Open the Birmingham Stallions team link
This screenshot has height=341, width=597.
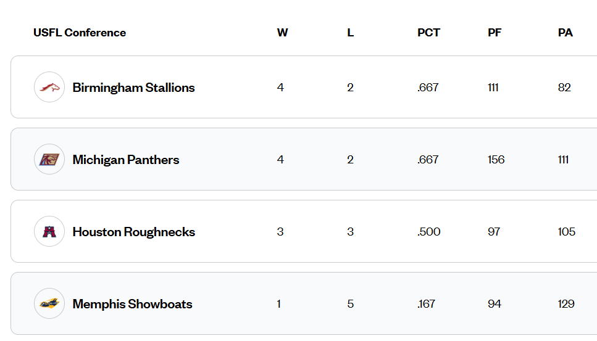point(133,88)
